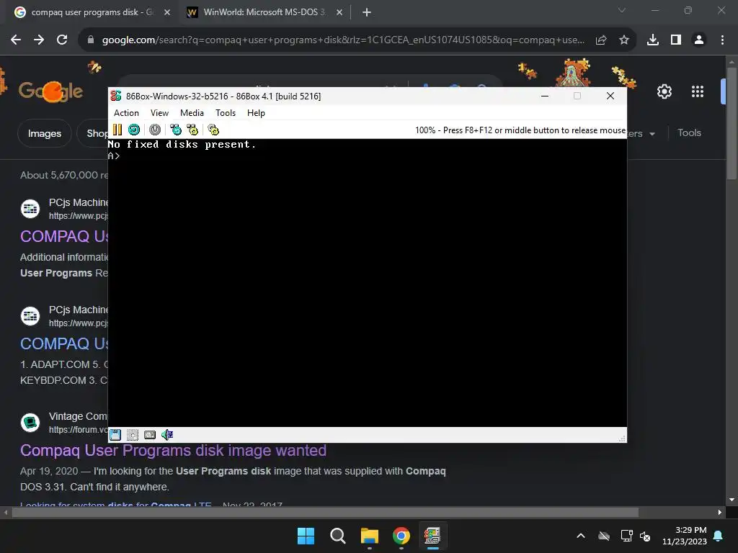
Task: Open the Media menu in 86Box
Action: [192, 113]
